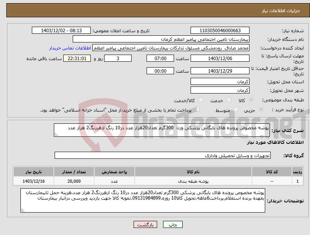This screenshot has width=310, height=235.
Task: Click the validity hour field 00:00
Action: (160, 71)
